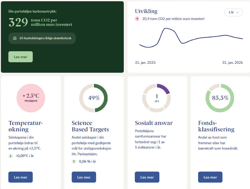Click the 'Utvikling' chart heading
The height and width of the screenshot is (189, 250).
coord(146,11)
